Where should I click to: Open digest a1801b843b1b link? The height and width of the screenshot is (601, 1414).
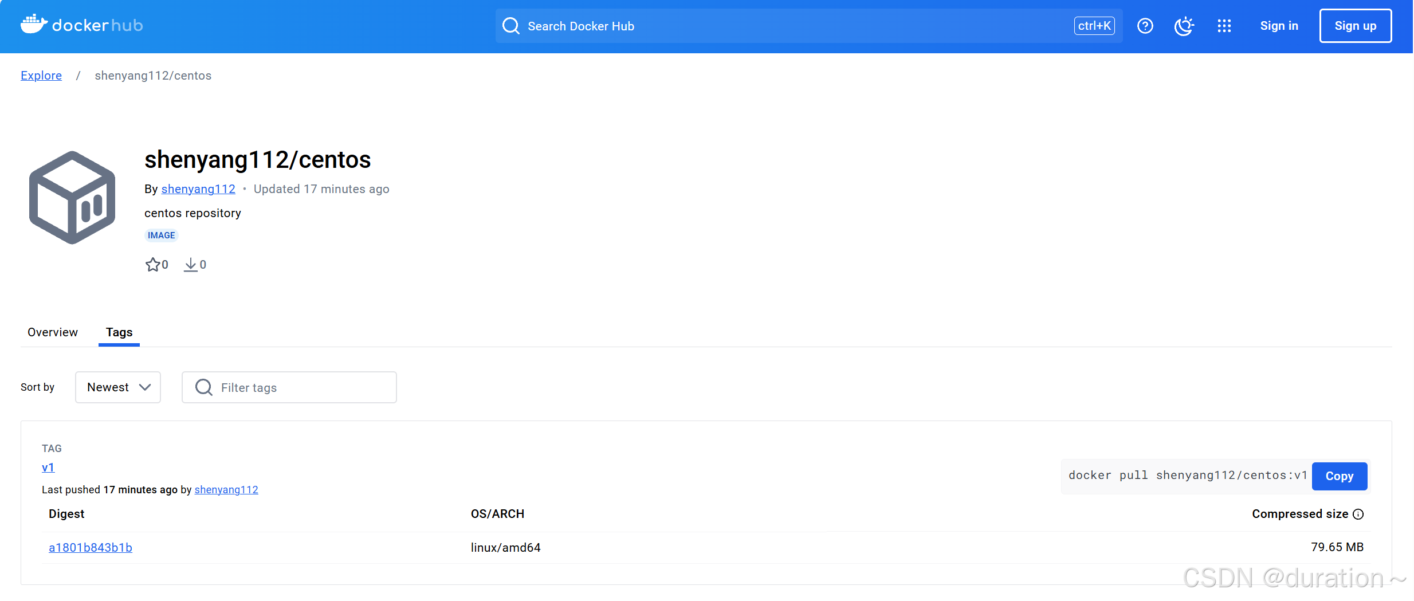(x=91, y=548)
